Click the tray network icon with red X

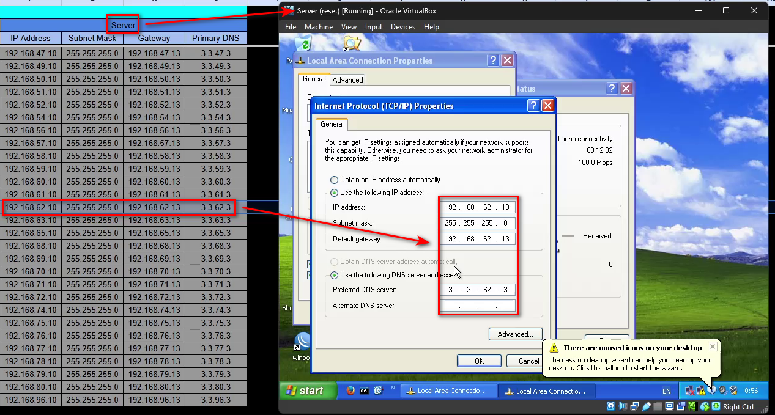(690, 391)
